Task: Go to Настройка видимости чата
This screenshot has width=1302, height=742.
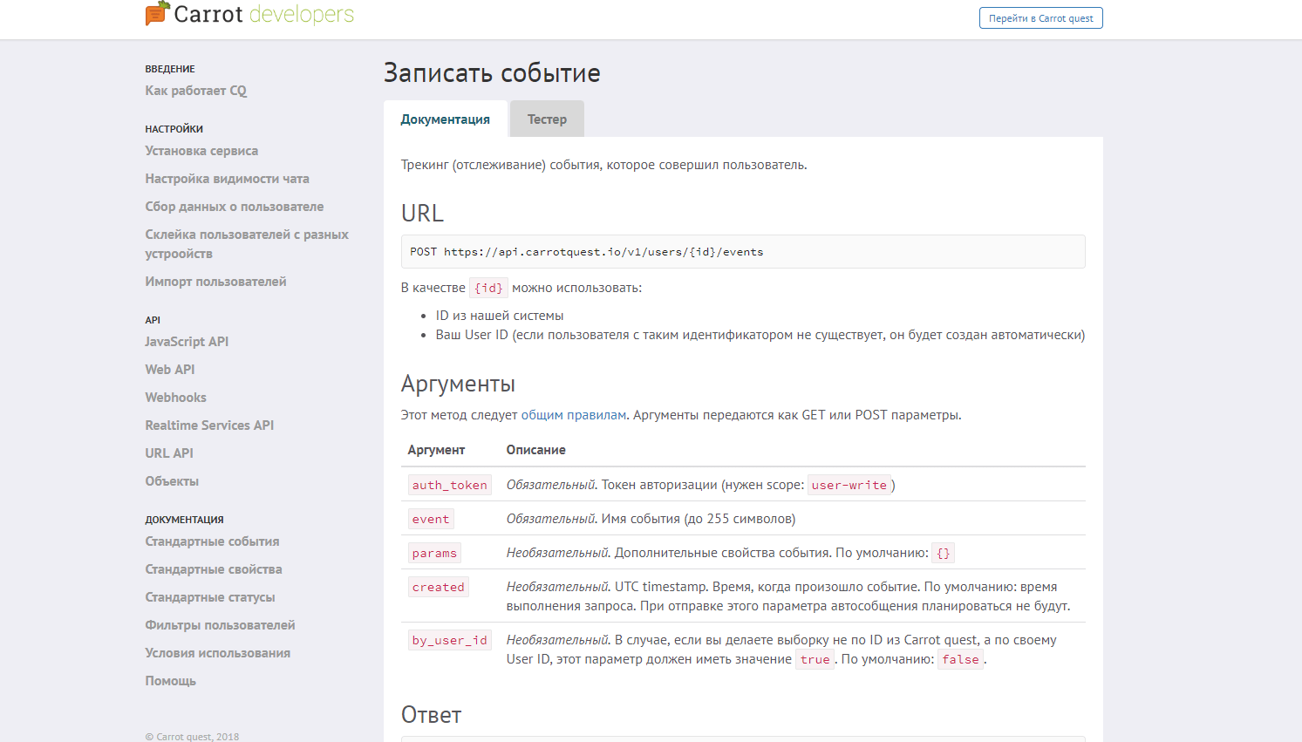Action: [227, 179]
